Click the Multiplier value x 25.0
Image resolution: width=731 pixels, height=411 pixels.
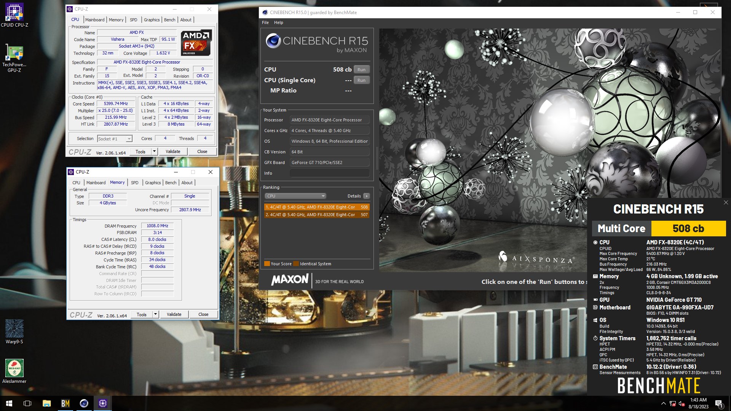click(116, 110)
